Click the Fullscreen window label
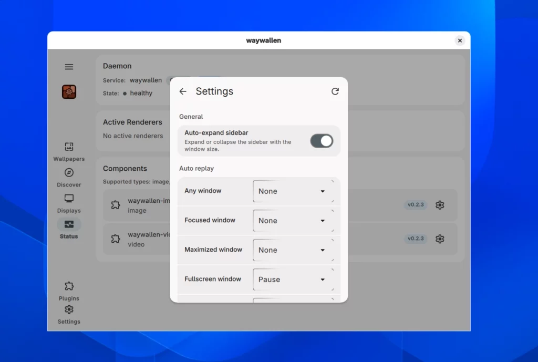 (213, 279)
